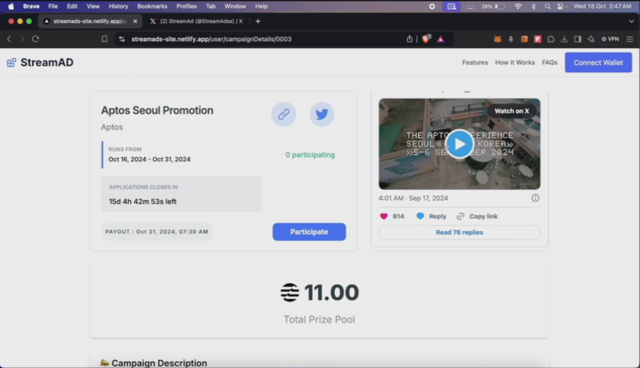Open the Bookmarks menu
Viewport: 640px width, 368px height.
click(152, 6)
